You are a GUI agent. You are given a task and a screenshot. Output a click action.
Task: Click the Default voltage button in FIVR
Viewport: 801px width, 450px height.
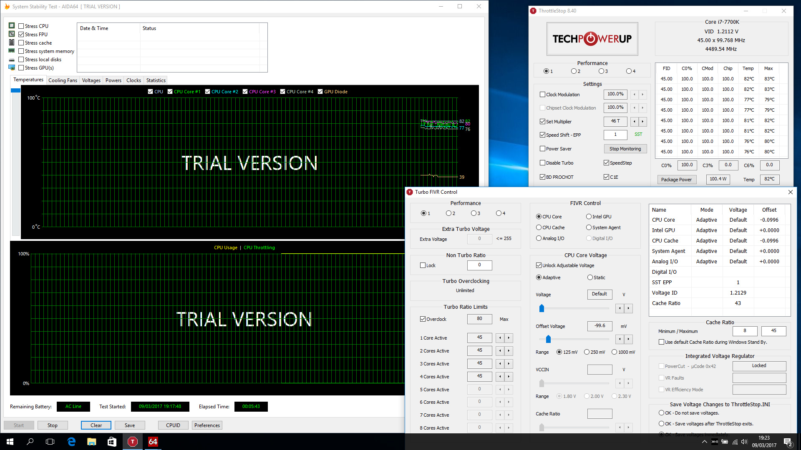[599, 293]
